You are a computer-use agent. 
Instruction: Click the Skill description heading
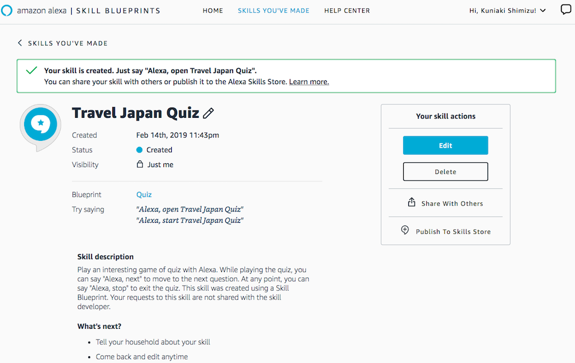click(105, 257)
